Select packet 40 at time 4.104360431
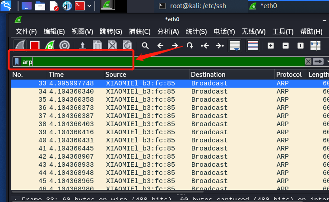 click(170, 140)
